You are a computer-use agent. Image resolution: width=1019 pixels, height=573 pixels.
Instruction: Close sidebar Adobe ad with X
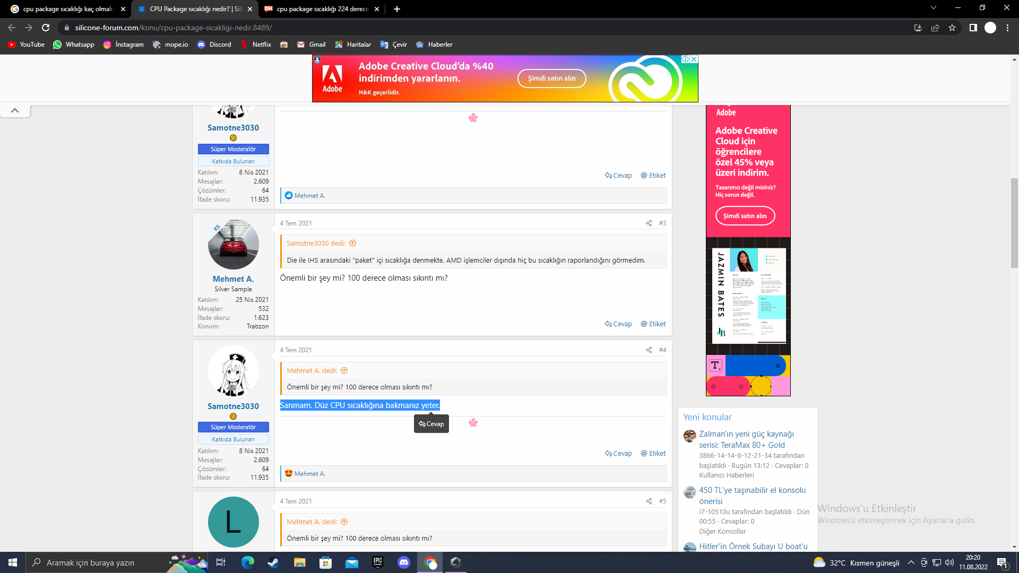(778, 366)
